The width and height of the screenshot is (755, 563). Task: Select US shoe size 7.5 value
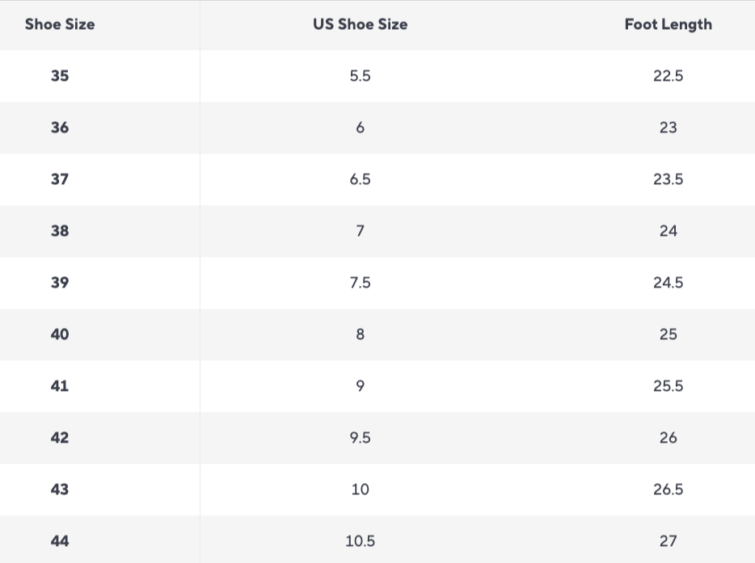point(360,283)
